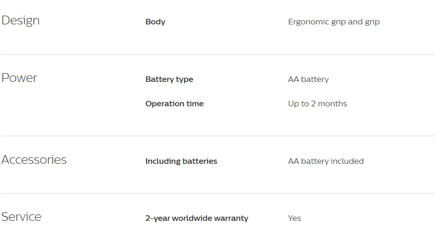Image resolution: width=435 pixels, height=236 pixels.
Task: Click the Power section heading
Action: tap(19, 78)
